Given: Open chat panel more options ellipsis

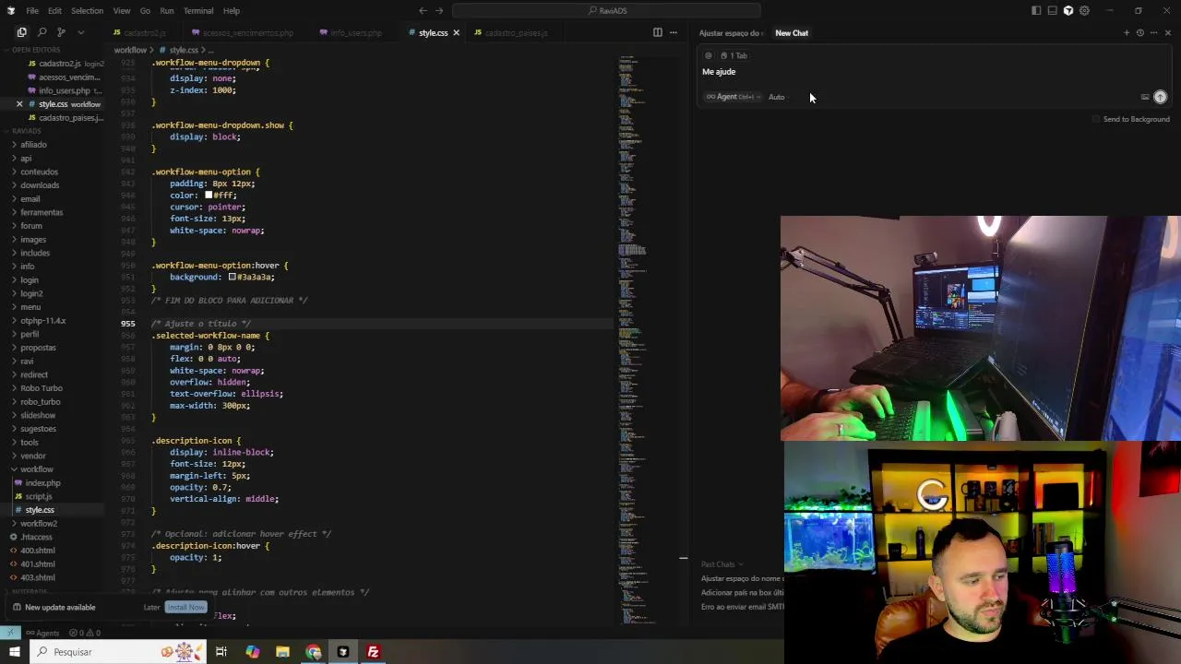Looking at the screenshot, I should pyautogui.click(x=1153, y=32).
